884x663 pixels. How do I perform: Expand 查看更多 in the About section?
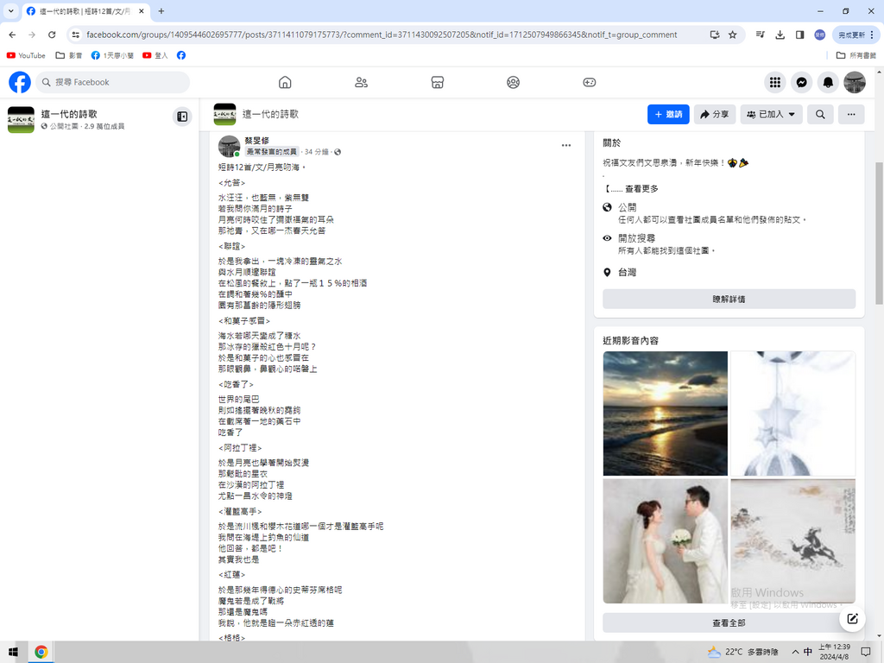click(x=641, y=189)
